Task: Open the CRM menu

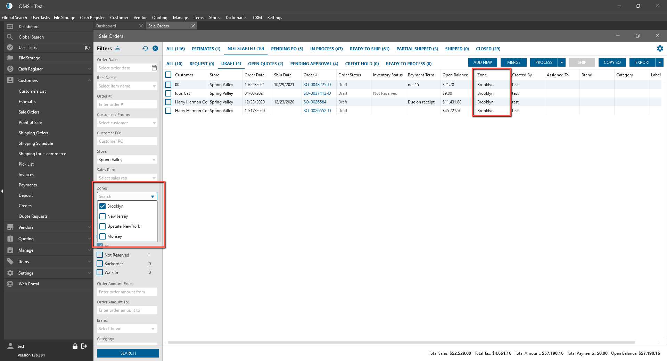Action: [x=257, y=18]
